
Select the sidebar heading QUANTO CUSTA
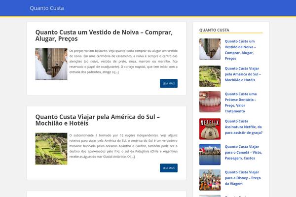[x=214, y=30]
